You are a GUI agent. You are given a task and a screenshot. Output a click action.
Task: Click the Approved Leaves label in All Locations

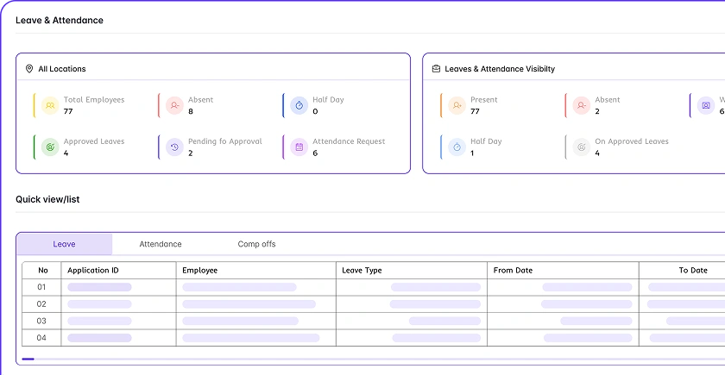click(x=94, y=141)
